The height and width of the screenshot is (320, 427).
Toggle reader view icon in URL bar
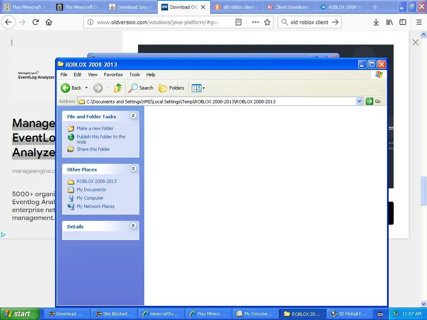(238, 22)
